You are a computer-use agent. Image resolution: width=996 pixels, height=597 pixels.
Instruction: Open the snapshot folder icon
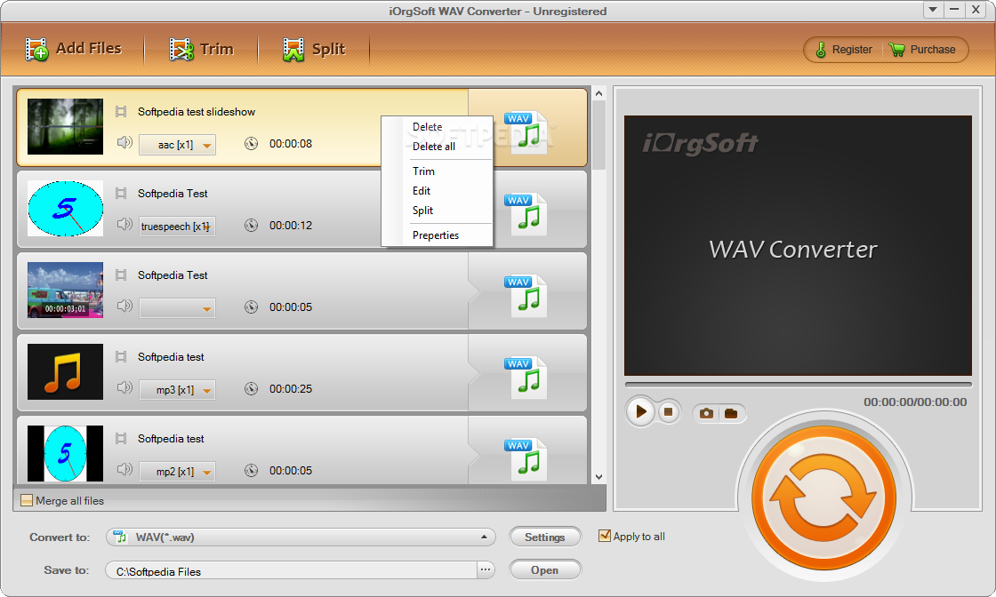(x=731, y=414)
